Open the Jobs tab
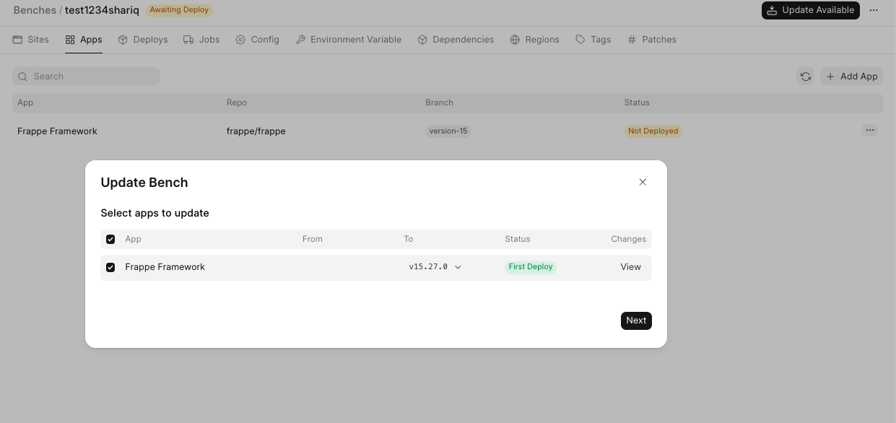 click(x=201, y=40)
